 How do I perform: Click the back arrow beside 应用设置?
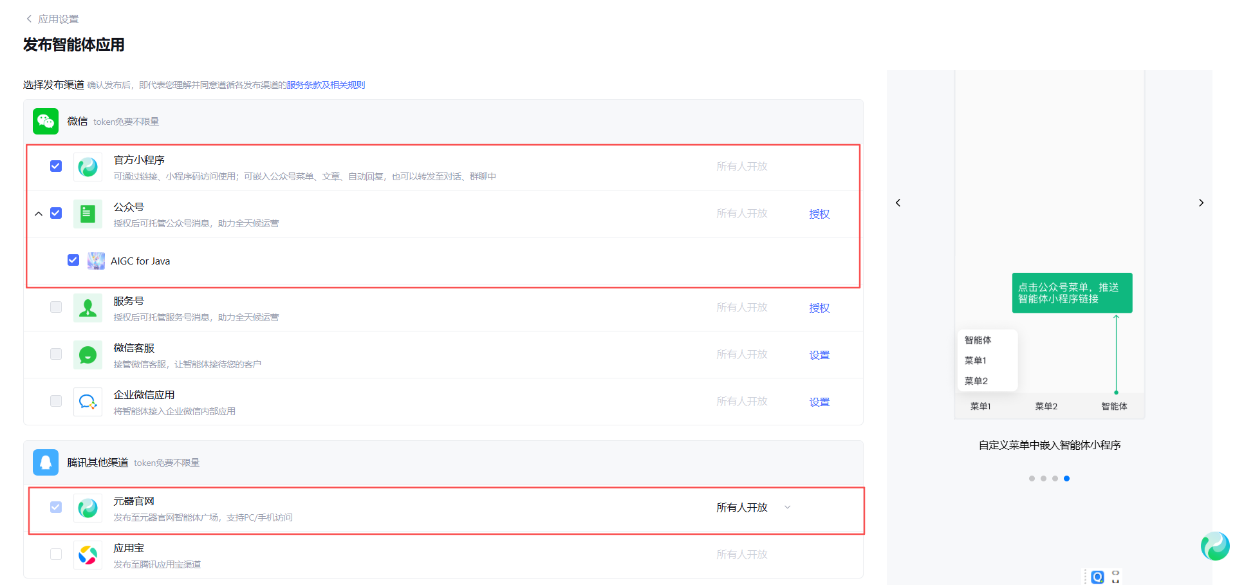pyautogui.click(x=29, y=19)
